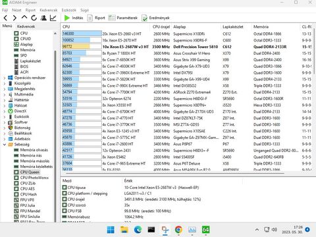Select the Memória írás benchmark
The height and width of the screenshot is (237, 316).
click(28, 155)
